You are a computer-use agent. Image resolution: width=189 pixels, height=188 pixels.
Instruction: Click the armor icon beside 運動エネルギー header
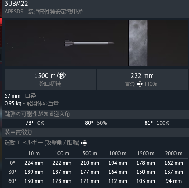[84, 143]
